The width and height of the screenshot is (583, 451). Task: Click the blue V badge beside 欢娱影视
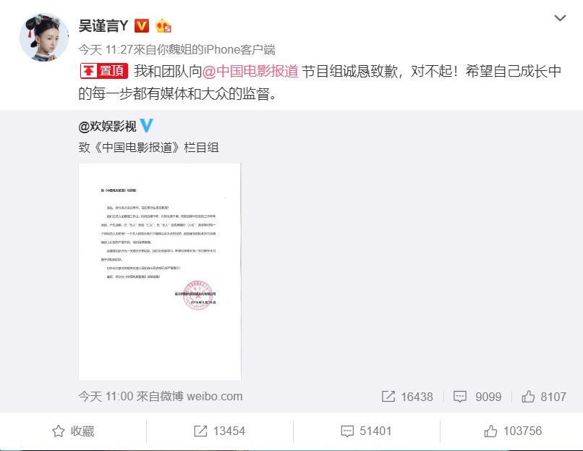pyautogui.click(x=146, y=125)
